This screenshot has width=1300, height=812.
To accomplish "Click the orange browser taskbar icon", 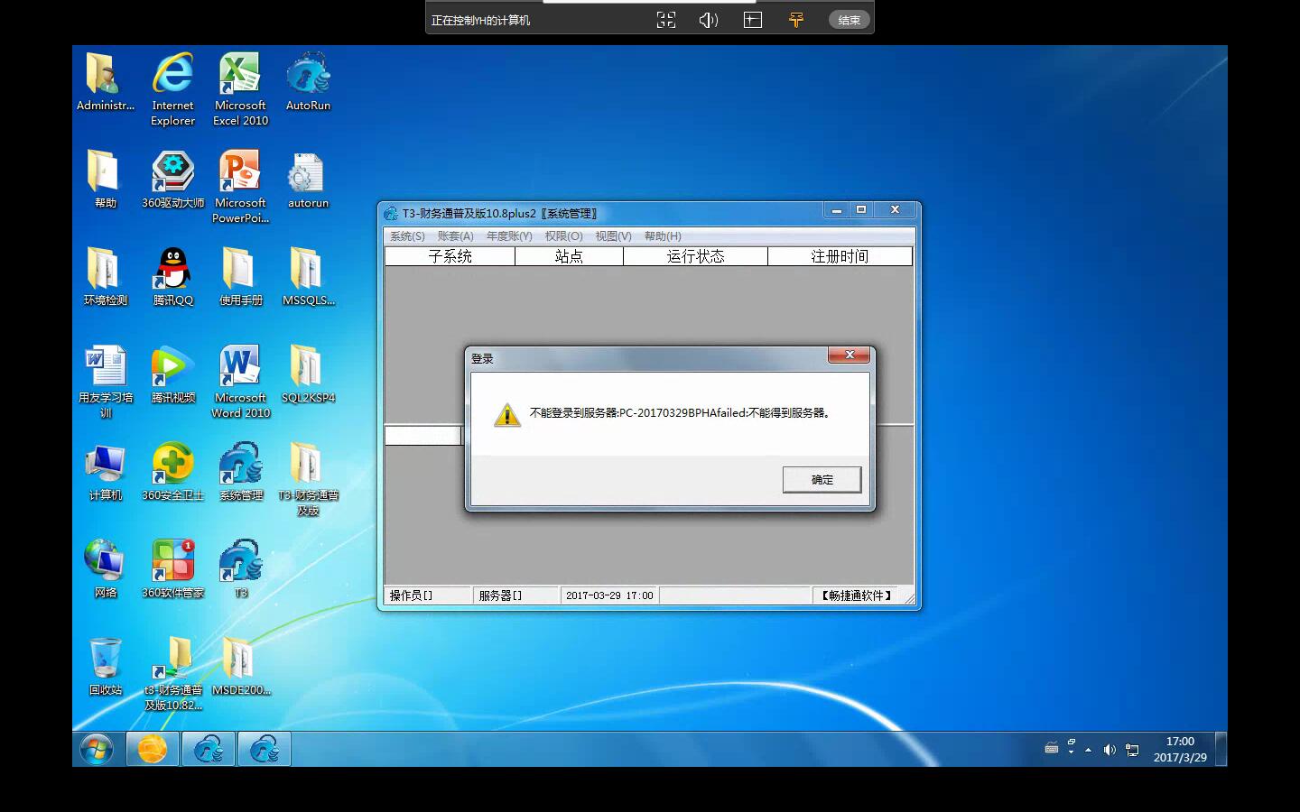I will [x=152, y=749].
